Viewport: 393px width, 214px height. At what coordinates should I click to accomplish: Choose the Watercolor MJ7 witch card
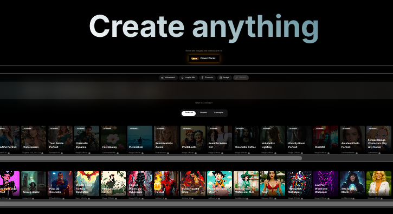pos(246,184)
